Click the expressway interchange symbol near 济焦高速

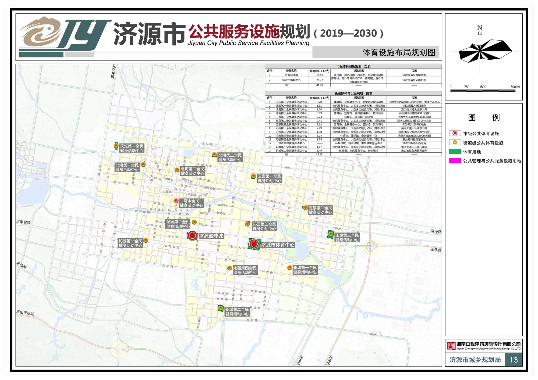point(371,246)
